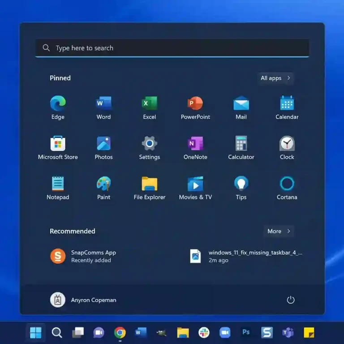Screen dimensions: 344x344
Task: Open pinned File Explorer in Start menu
Action: tap(150, 188)
